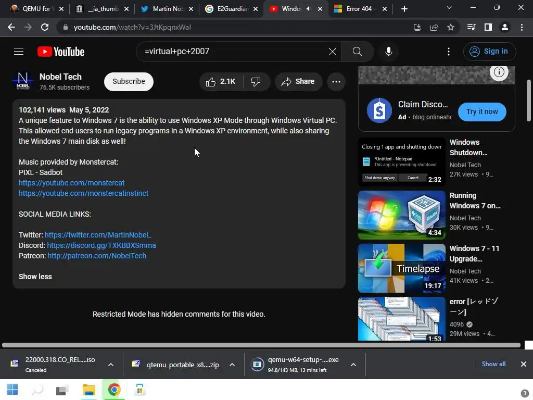533x400 pixels.
Task: Expand options for qtemu_portable zip download
Action: (232, 365)
